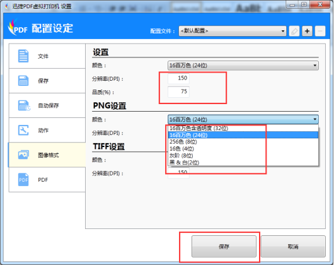
Task: Select the 动作 wrench icon
Action: point(23,130)
